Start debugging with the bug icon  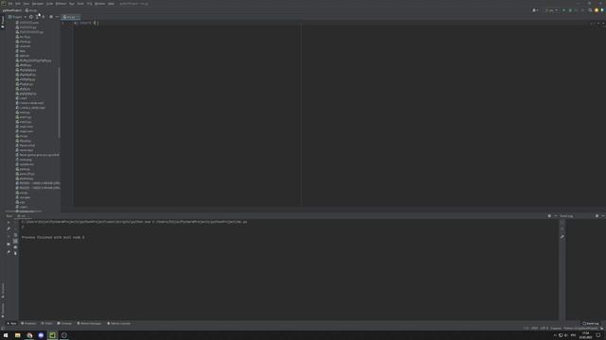tap(570, 10)
